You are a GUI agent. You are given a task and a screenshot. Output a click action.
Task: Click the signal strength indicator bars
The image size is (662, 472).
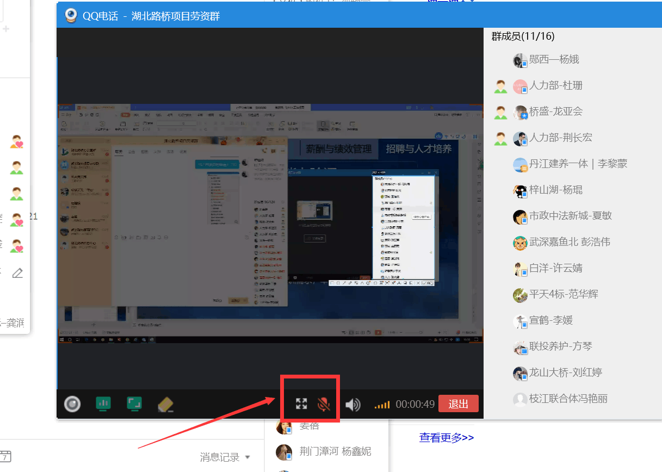[x=382, y=405]
